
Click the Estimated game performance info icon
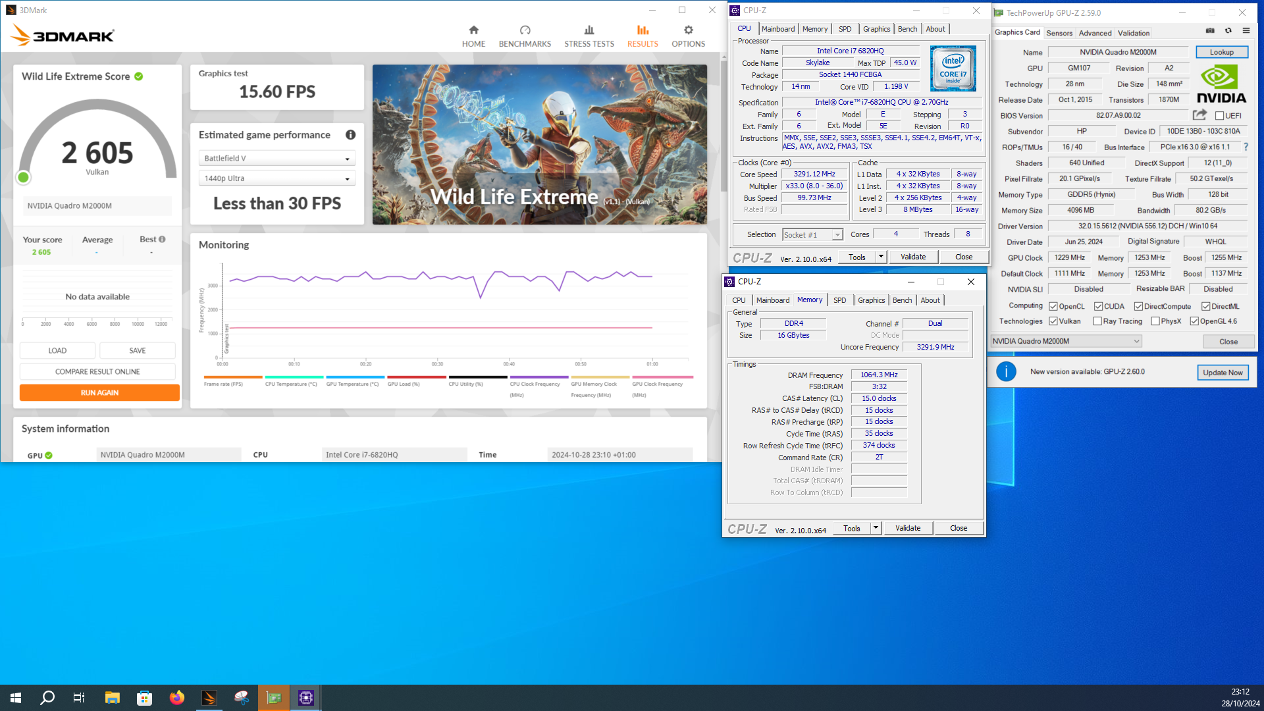pos(351,135)
